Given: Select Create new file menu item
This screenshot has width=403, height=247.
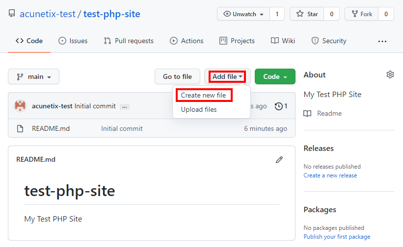Looking at the screenshot, I should pos(204,95).
